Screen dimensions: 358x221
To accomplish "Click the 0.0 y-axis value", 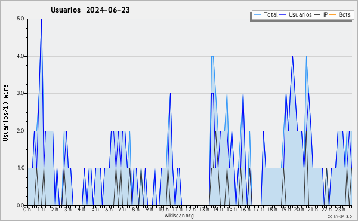I will pos(20,205).
